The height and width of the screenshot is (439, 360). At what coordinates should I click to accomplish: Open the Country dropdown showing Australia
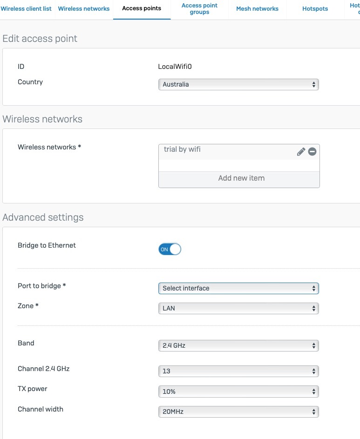click(238, 85)
